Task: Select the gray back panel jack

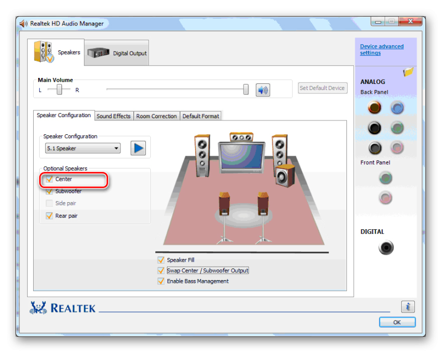Action: [x=375, y=147]
